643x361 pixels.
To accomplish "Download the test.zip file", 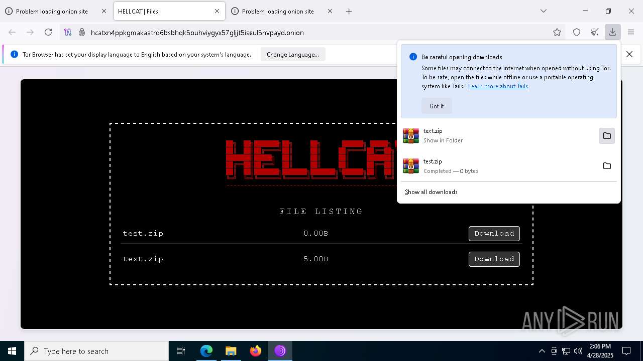I will click(494, 233).
